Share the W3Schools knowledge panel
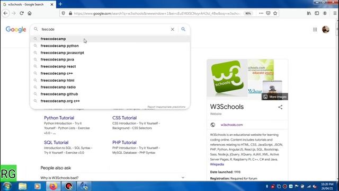Screen dimensions: 339x191 280,107
